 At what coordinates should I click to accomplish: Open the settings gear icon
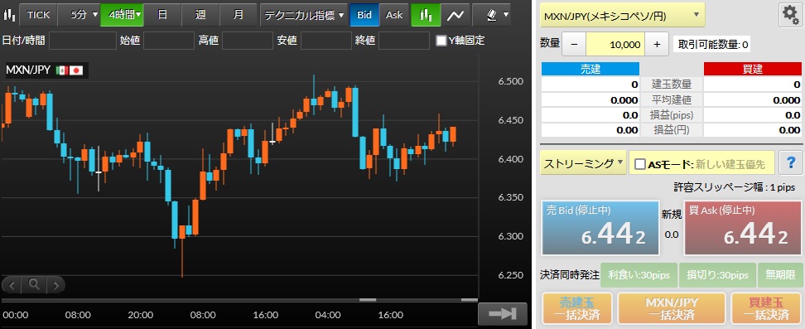point(790,16)
